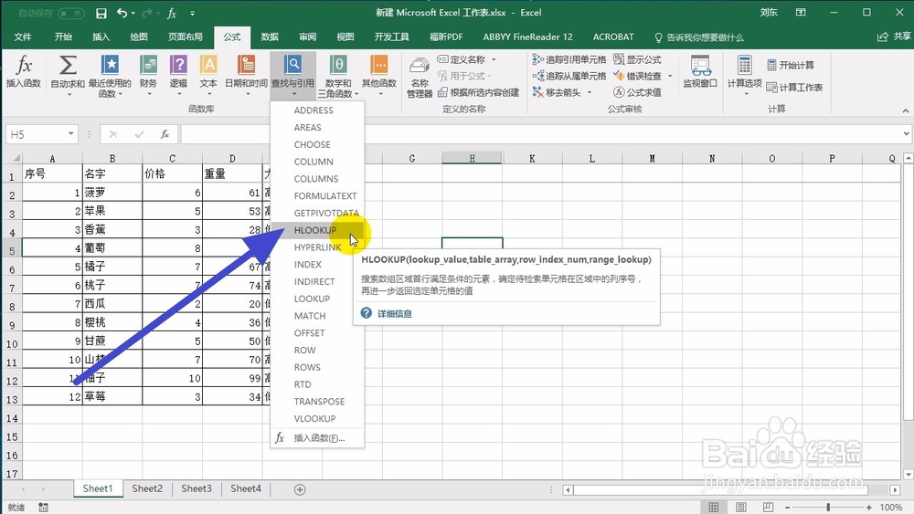Image resolution: width=914 pixels, height=514 pixels.
Task: Toggle Show Formulas (显示公式)
Action: click(637, 59)
